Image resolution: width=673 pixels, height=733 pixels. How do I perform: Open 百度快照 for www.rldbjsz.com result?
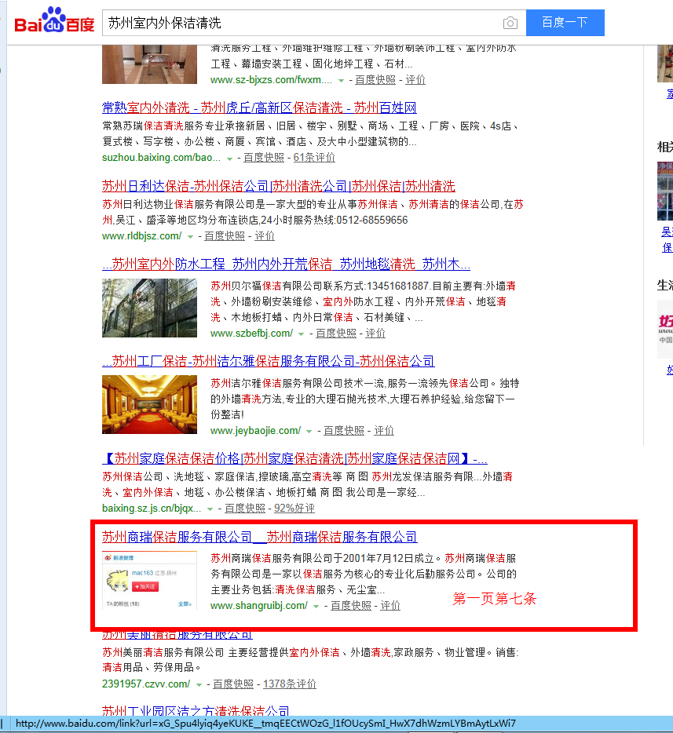click(x=225, y=236)
